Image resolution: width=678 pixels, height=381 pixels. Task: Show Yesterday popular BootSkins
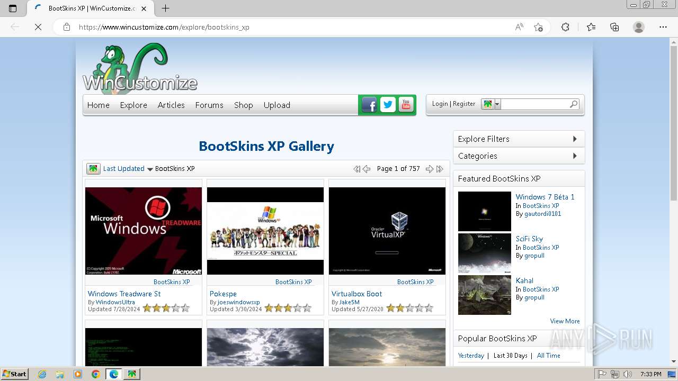pos(471,356)
